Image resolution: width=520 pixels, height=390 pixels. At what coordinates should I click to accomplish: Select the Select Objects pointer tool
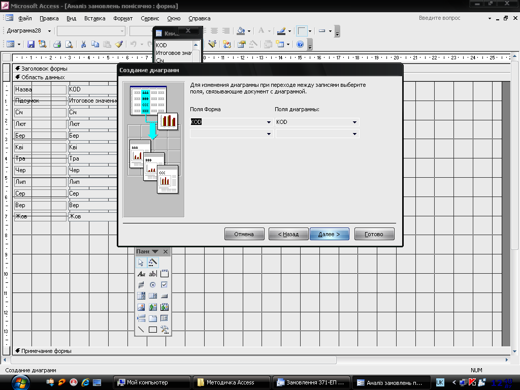141,263
